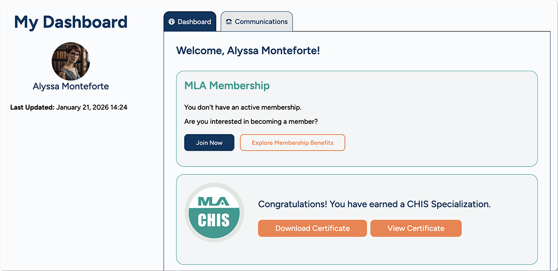Click the Communications tab phone icon
558x271 pixels.
(x=229, y=22)
